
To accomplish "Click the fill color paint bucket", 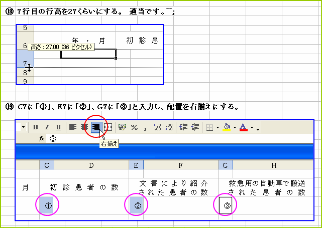I will point(227,127).
